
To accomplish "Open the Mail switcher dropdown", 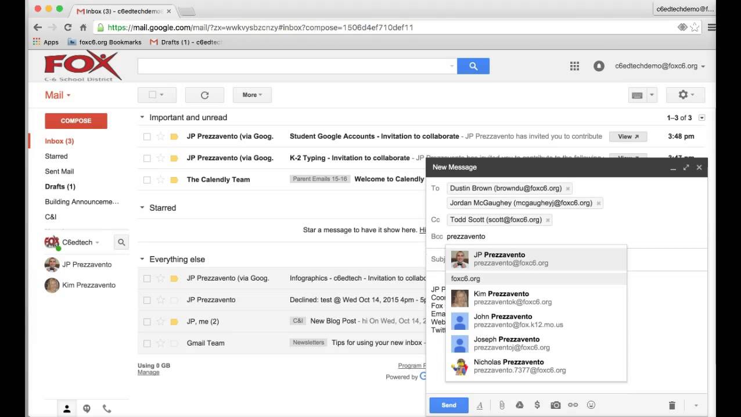I will 57,95.
